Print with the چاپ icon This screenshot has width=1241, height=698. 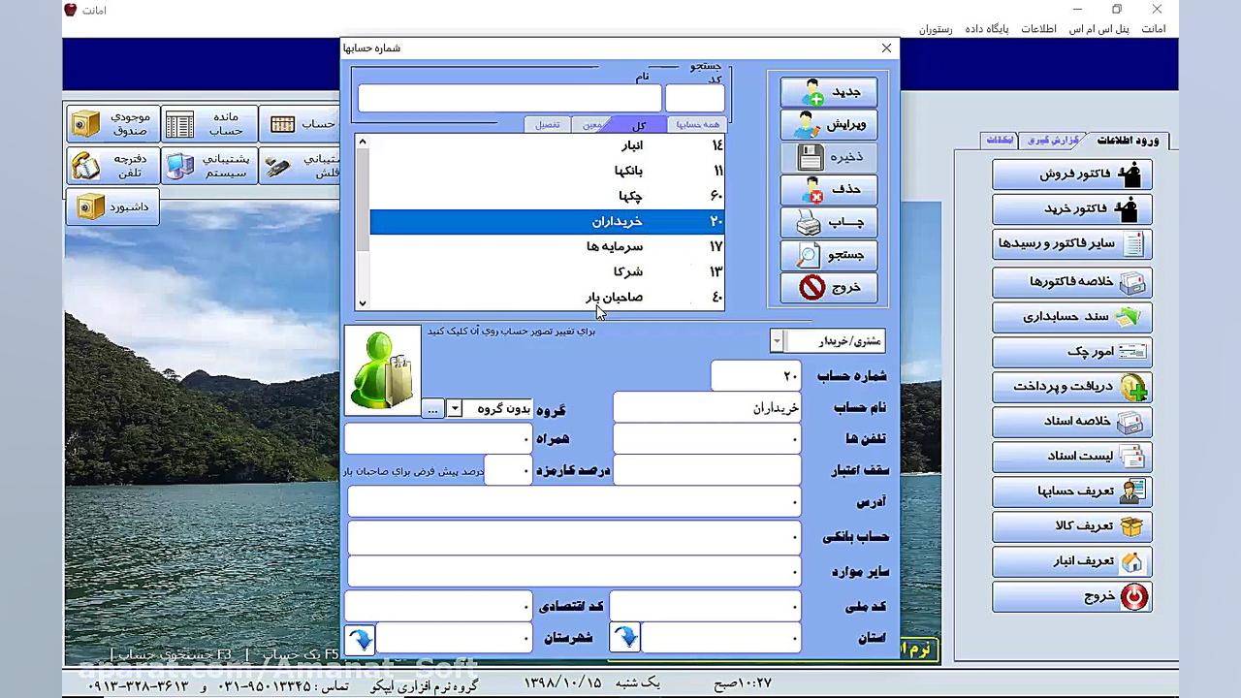[828, 222]
